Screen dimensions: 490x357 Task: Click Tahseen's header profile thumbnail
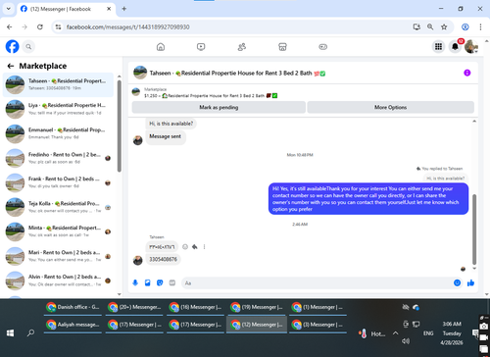(140, 73)
